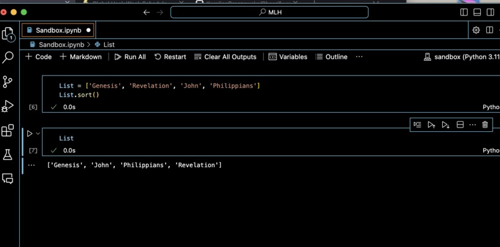Open the Search view in activity bar
Image resolution: width=500 pixels, height=247 pixels.
click(7, 58)
